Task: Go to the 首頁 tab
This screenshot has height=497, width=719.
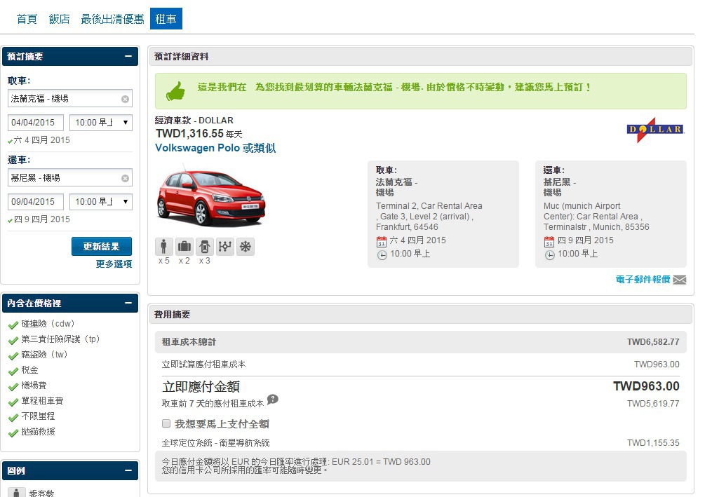Action: (x=27, y=19)
